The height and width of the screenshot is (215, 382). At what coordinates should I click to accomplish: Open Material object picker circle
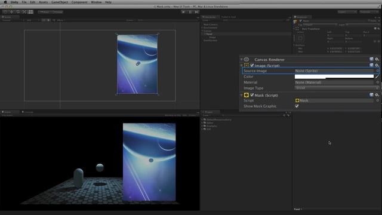(x=377, y=82)
